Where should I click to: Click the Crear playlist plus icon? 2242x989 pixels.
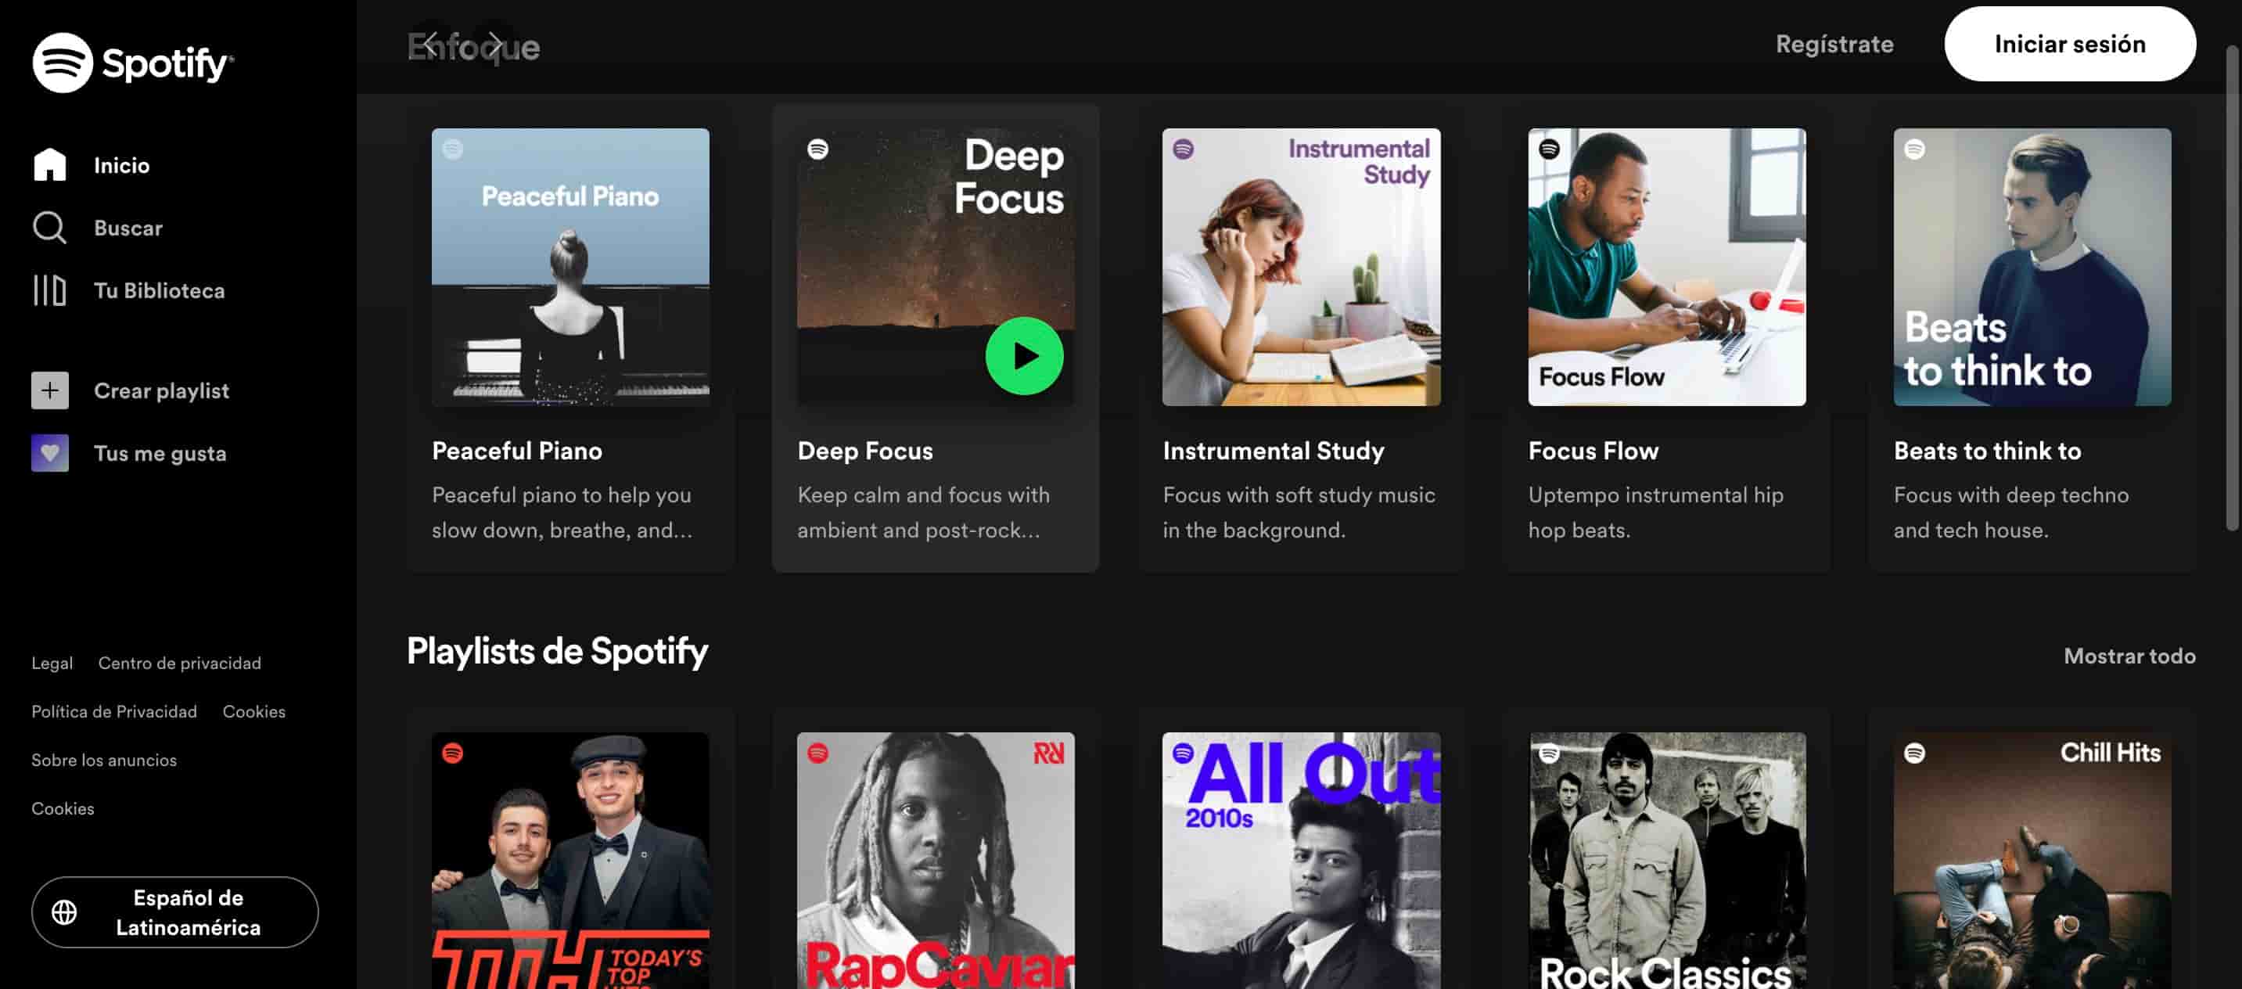[x=49, y=390]
